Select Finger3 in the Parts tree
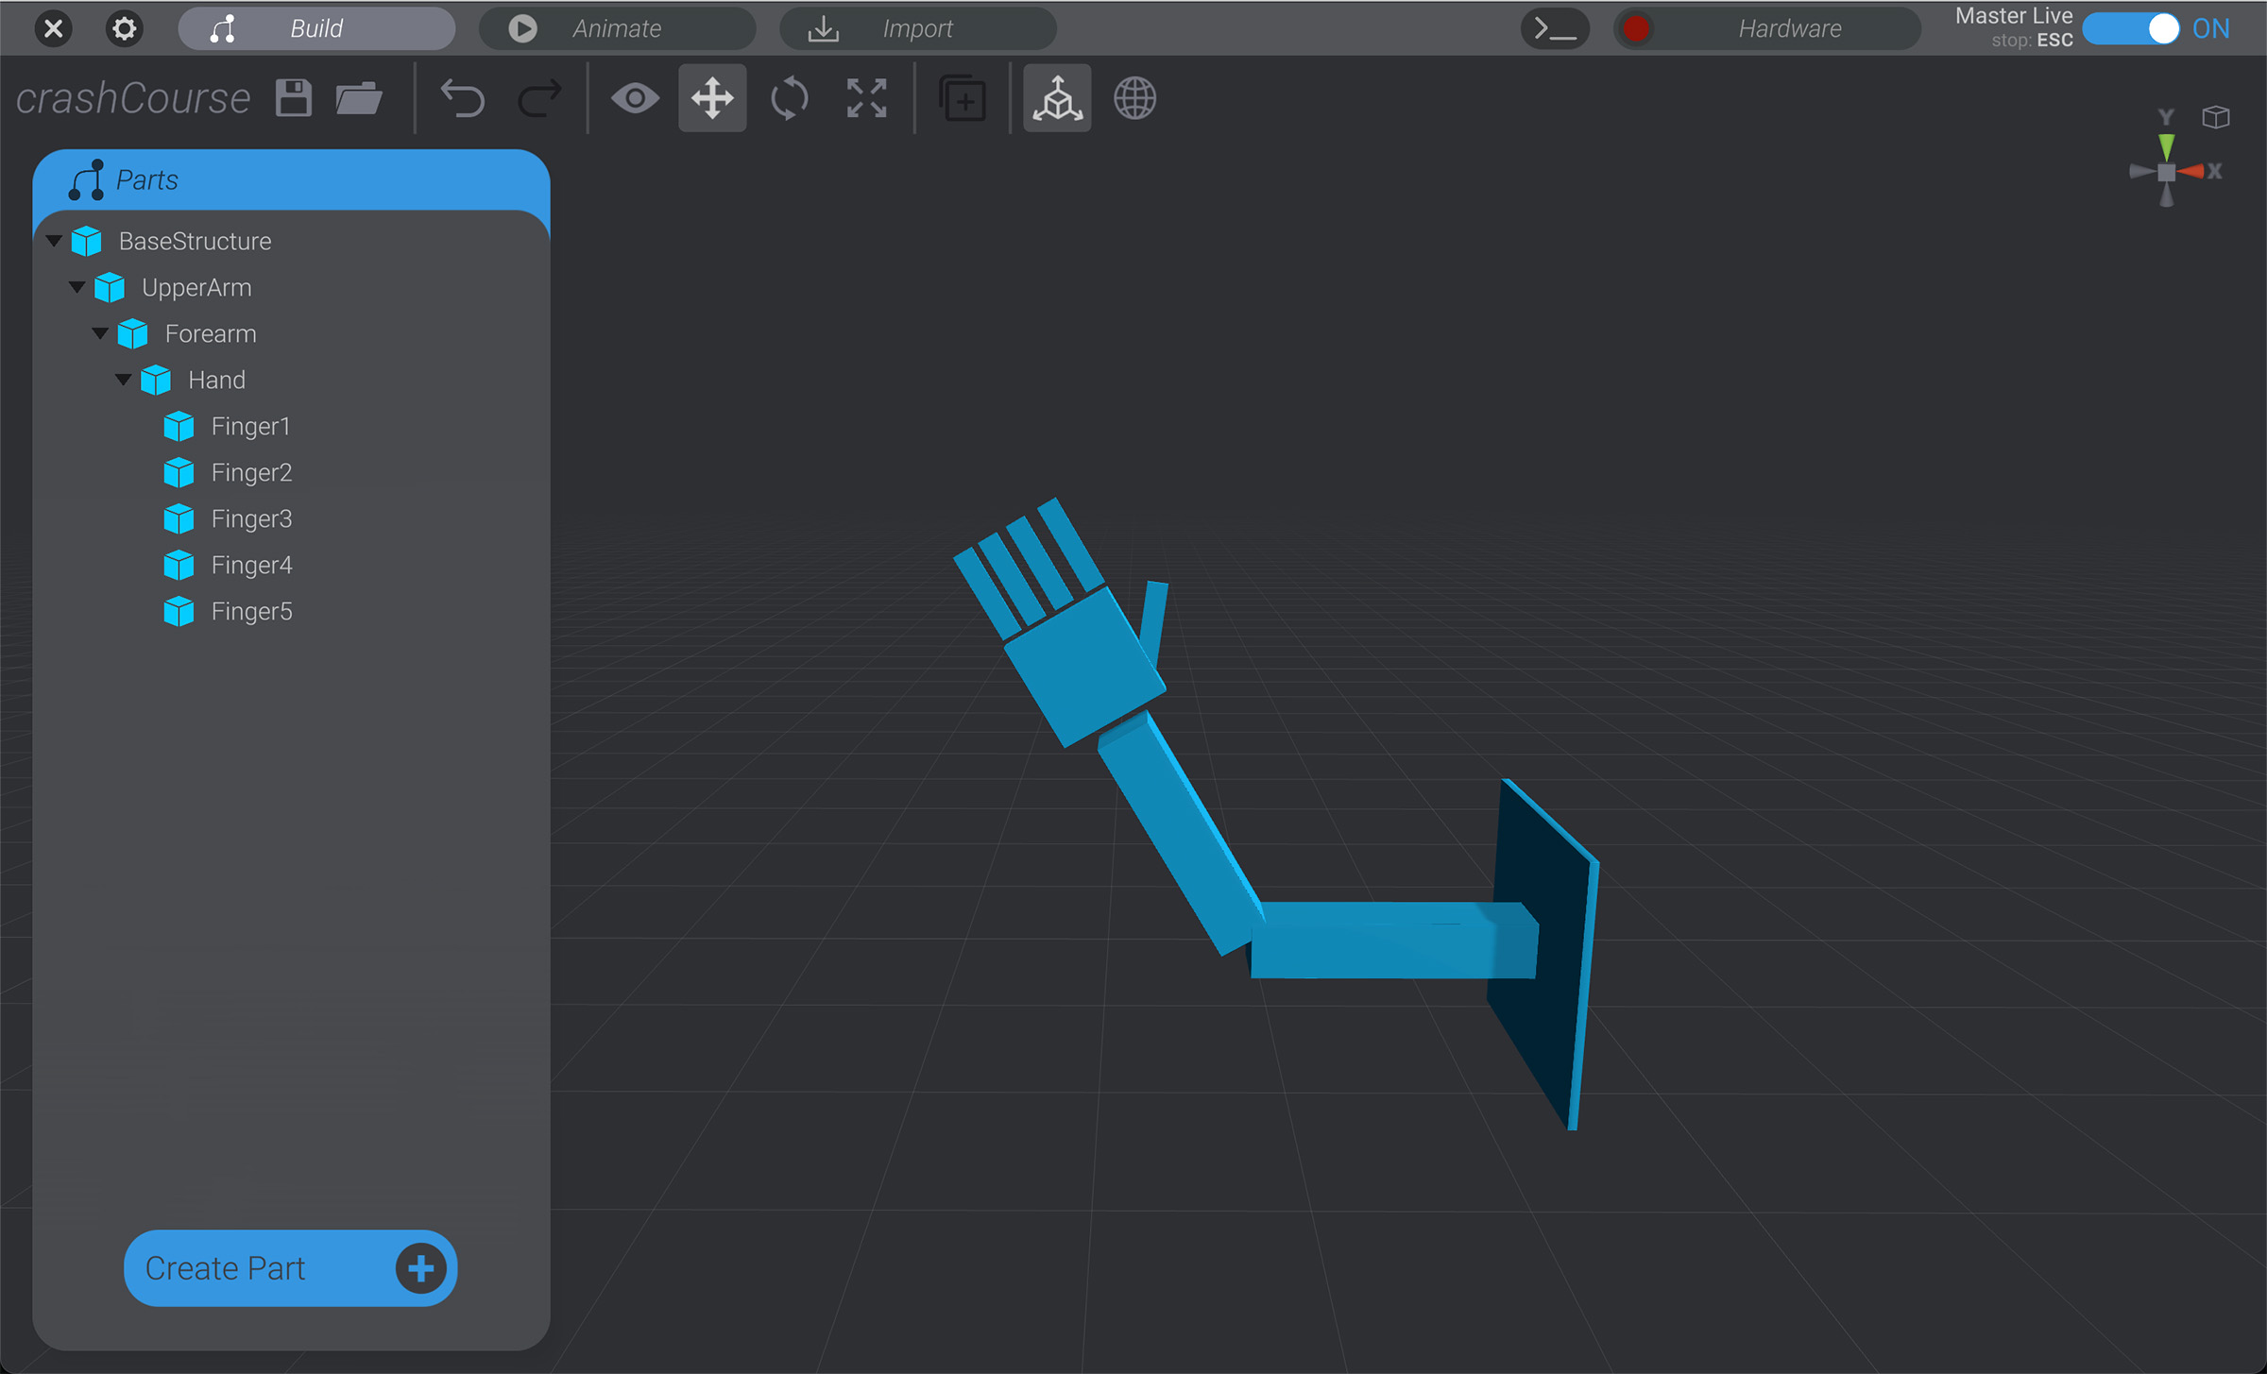This screenshot has width=2267, height=1374. click(250, 518)
